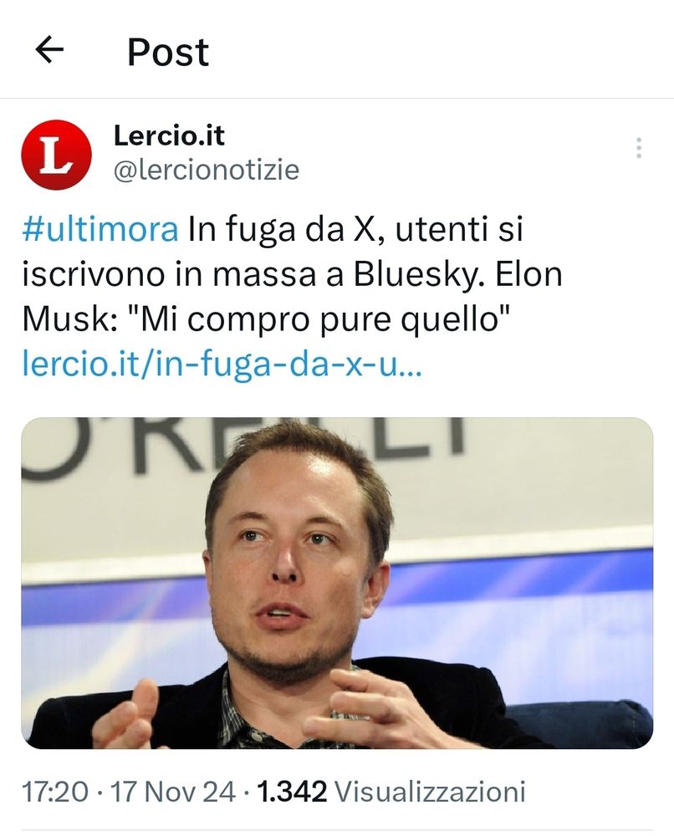Open the three-dot more options menu
The image size is (674, 836).
(x=638, y=148)
